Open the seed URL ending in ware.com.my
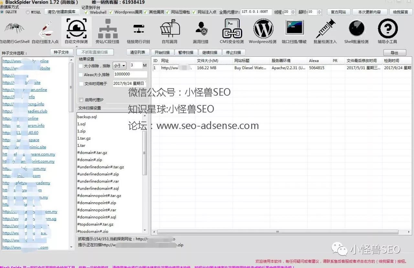 coord(29,154)
